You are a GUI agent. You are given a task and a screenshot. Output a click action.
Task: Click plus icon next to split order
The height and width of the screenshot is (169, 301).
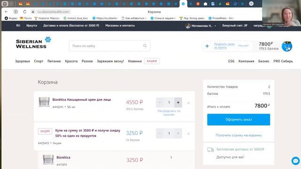pyautogui.click(x=207, y=46)
